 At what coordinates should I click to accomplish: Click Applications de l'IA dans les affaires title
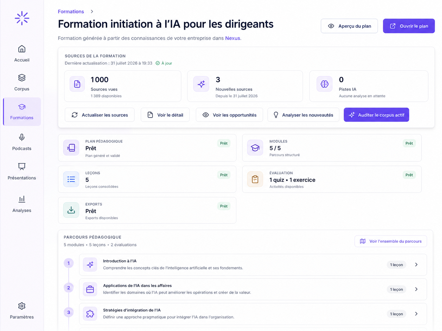[137, 286]
